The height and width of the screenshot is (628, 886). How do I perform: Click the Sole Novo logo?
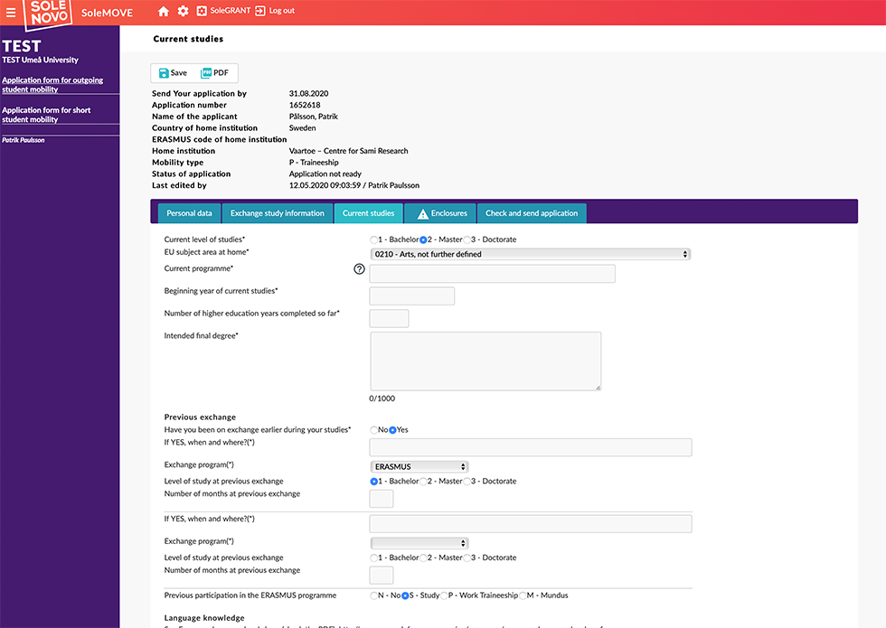tap(49, 14)
